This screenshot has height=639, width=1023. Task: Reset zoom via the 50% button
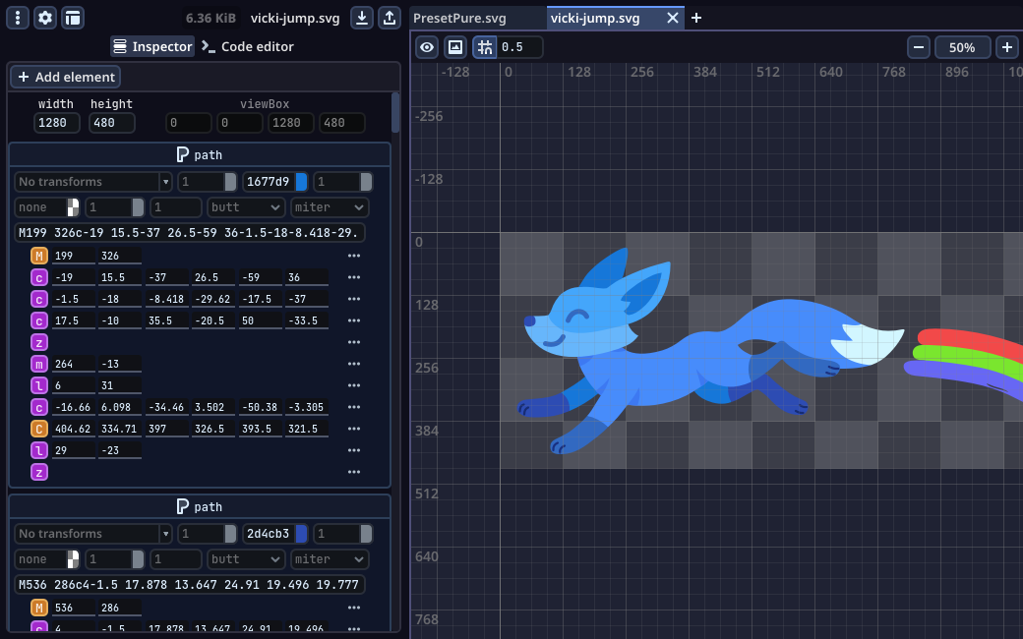(x=962, y=47)
